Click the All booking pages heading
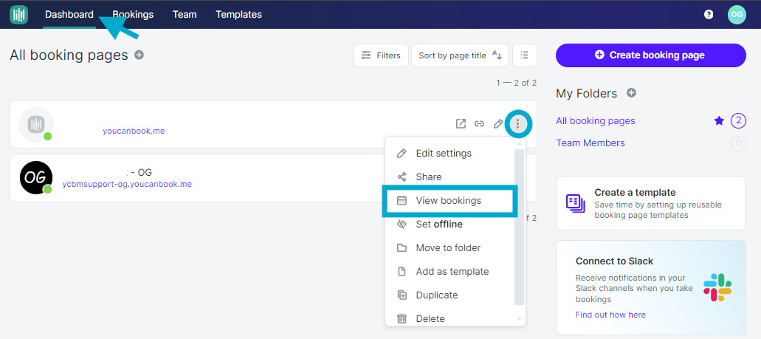This screenshot has width=761, height=339. click(69, 55)
